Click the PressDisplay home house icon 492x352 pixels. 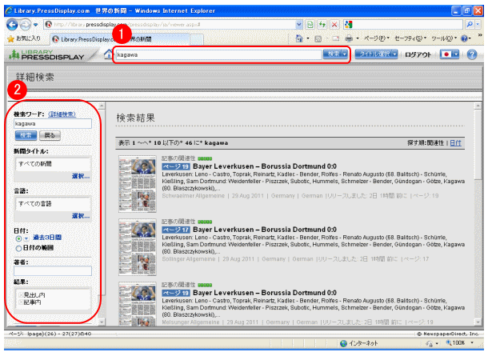(108, 54)
